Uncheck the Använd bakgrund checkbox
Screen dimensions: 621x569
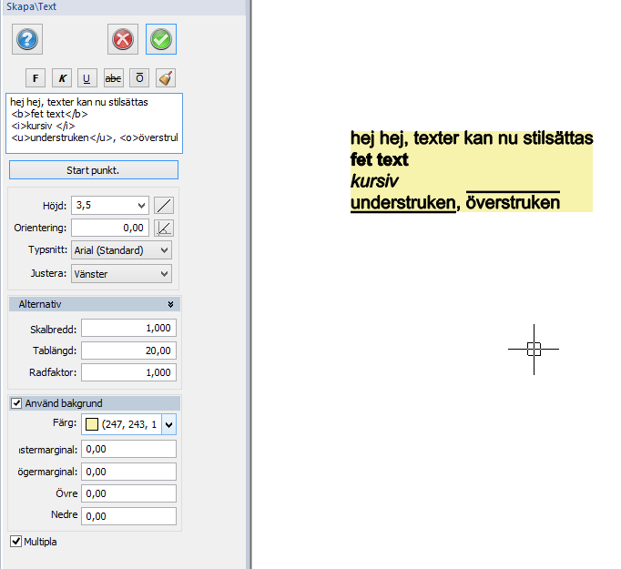pos(16,403)
